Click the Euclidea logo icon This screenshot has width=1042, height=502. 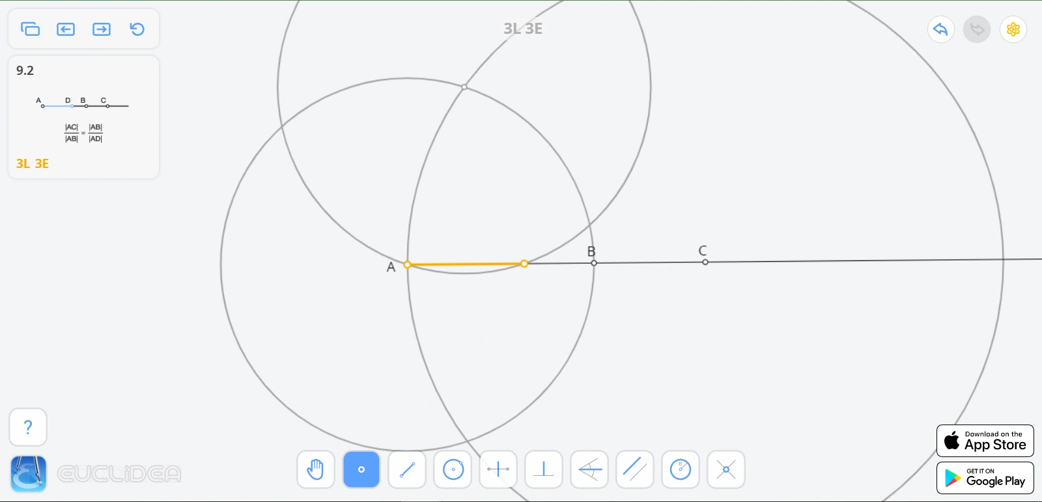(29, 473)
